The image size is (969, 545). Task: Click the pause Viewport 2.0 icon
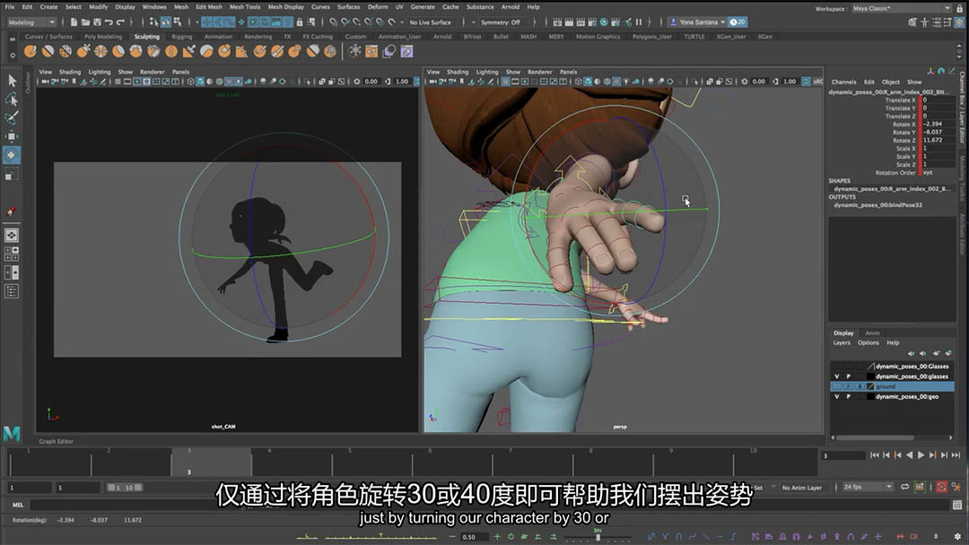pos(639,22)
